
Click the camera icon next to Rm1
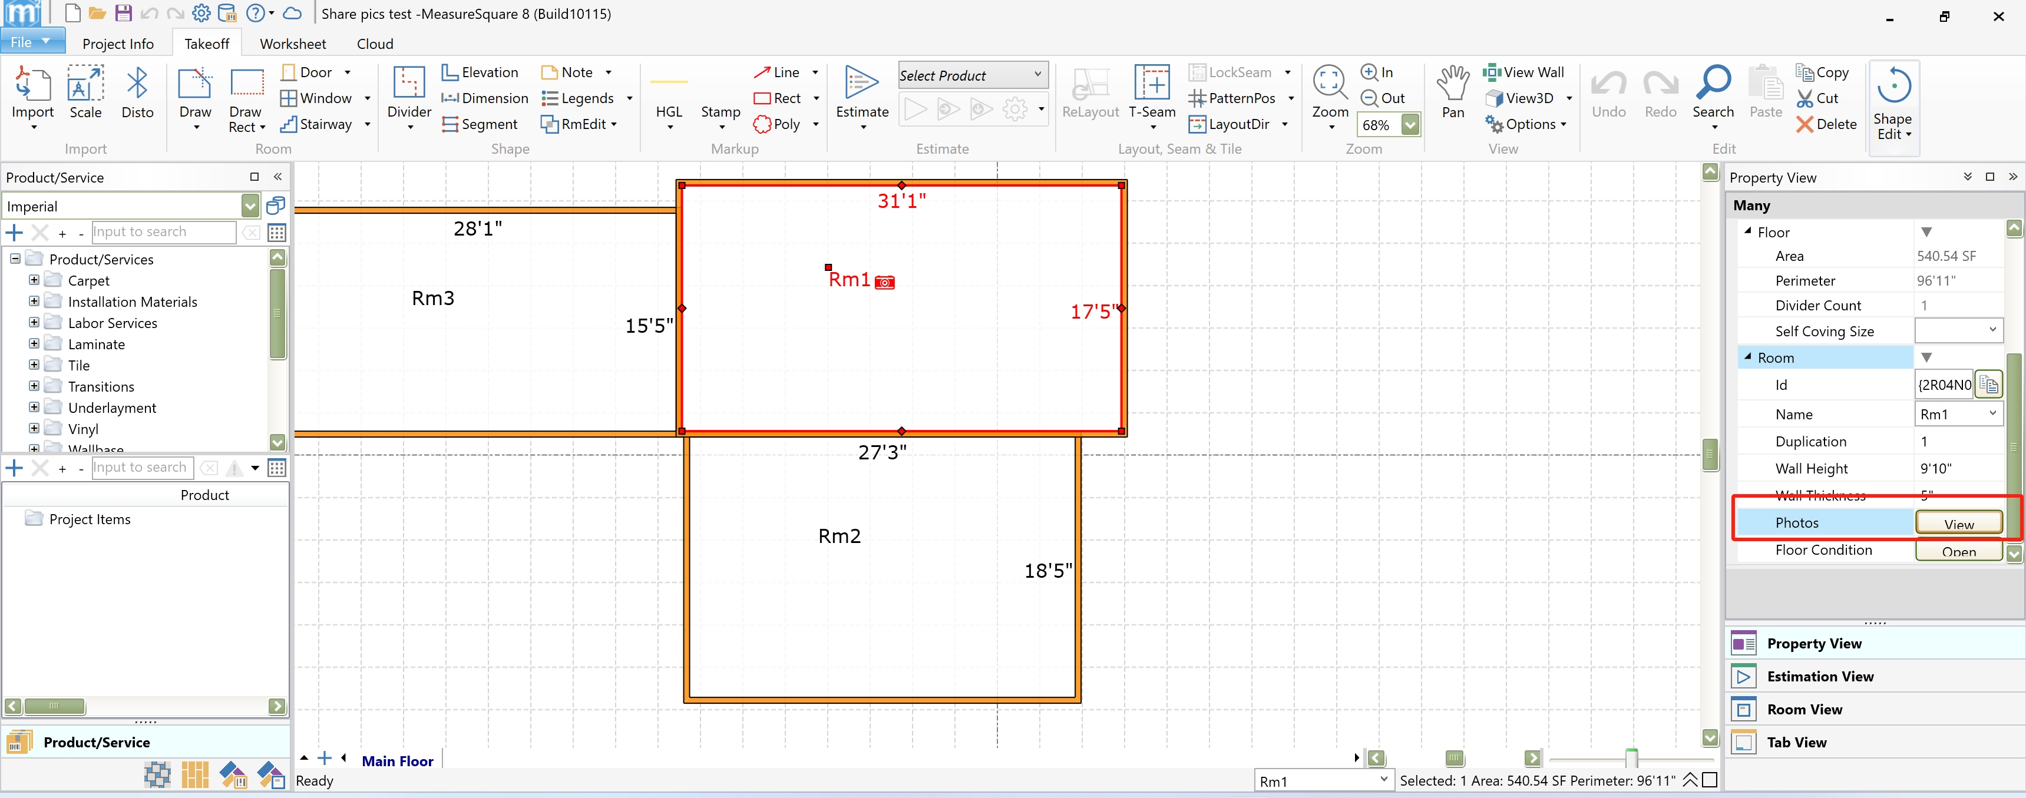click(885, 282)
